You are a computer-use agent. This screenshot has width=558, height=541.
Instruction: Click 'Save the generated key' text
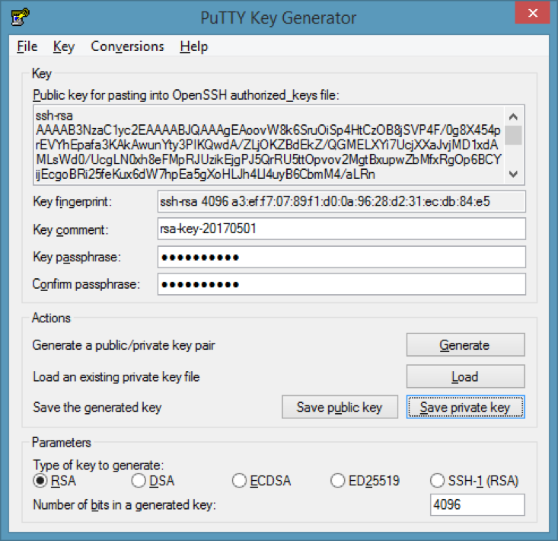click(x=97, y=408)
